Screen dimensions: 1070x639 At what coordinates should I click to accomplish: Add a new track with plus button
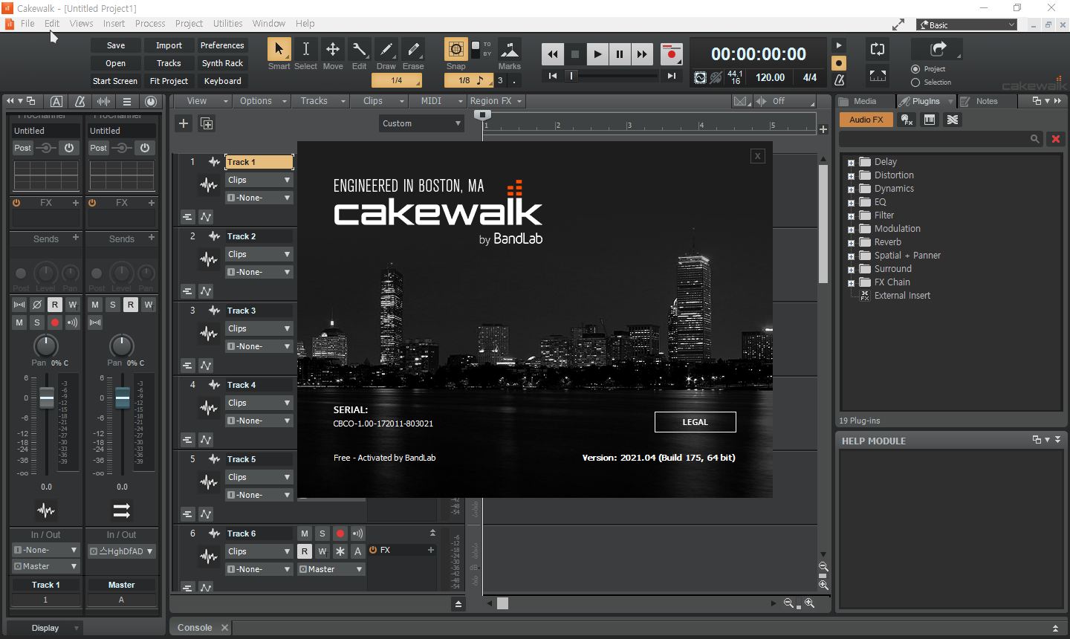click(x=184, y=123)
